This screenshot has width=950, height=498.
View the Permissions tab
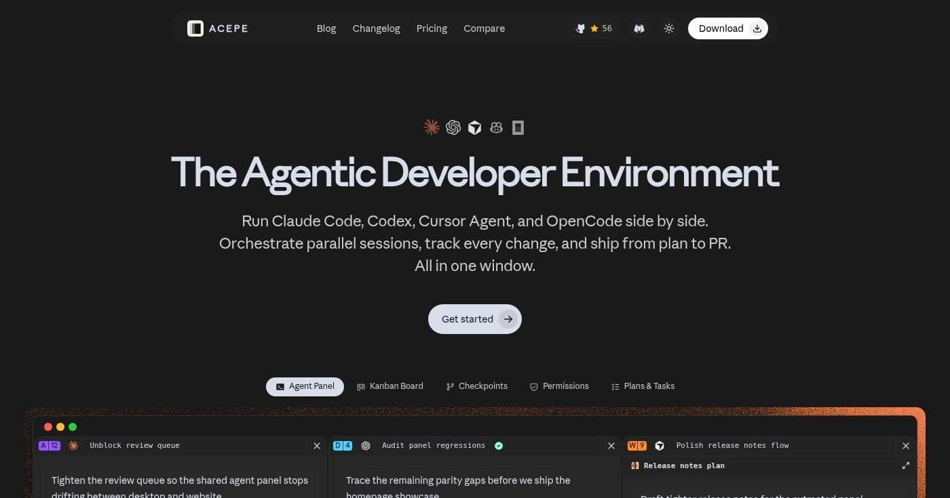pos(559,386)
